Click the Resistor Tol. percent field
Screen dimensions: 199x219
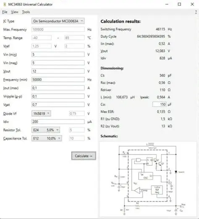tap(77, 130)
